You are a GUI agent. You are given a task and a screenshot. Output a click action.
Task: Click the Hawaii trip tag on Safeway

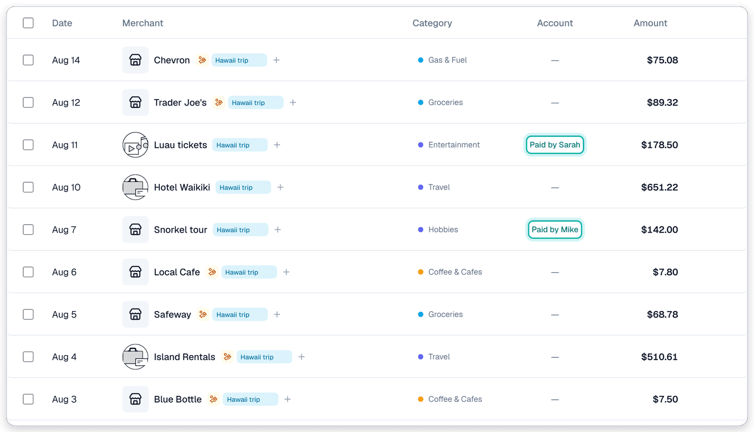tap(240, 314)
